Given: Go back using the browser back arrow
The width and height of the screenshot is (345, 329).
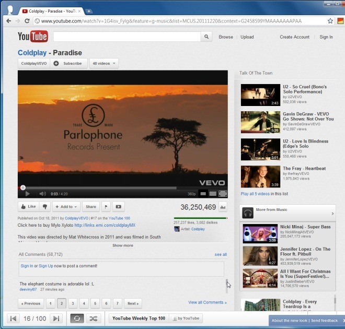Looking at the screenshot, I should (8, 21).
